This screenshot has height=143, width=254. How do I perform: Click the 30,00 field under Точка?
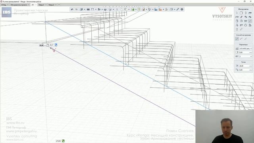coord(246,66)
